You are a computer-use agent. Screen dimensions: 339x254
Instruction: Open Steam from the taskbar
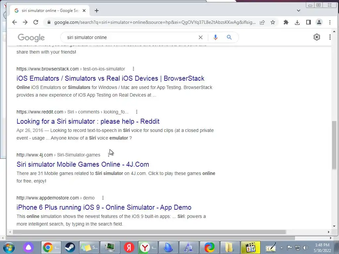pos(70,247)
